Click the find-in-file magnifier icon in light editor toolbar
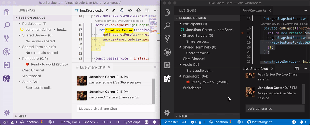This screenshot has height=125, width=310. coord(121,11)
